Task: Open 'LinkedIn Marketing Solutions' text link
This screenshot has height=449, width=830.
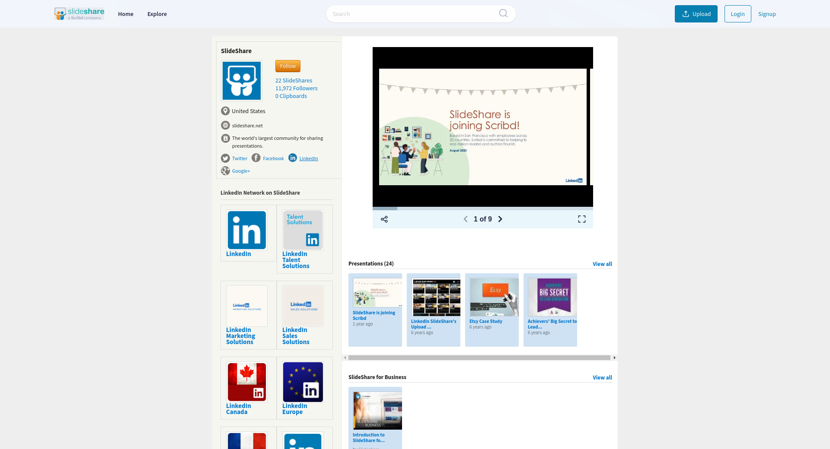Action: pos(240,336)
